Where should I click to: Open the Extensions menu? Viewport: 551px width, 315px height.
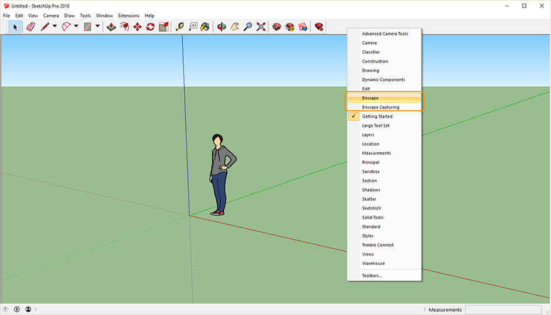coord(129,16)
